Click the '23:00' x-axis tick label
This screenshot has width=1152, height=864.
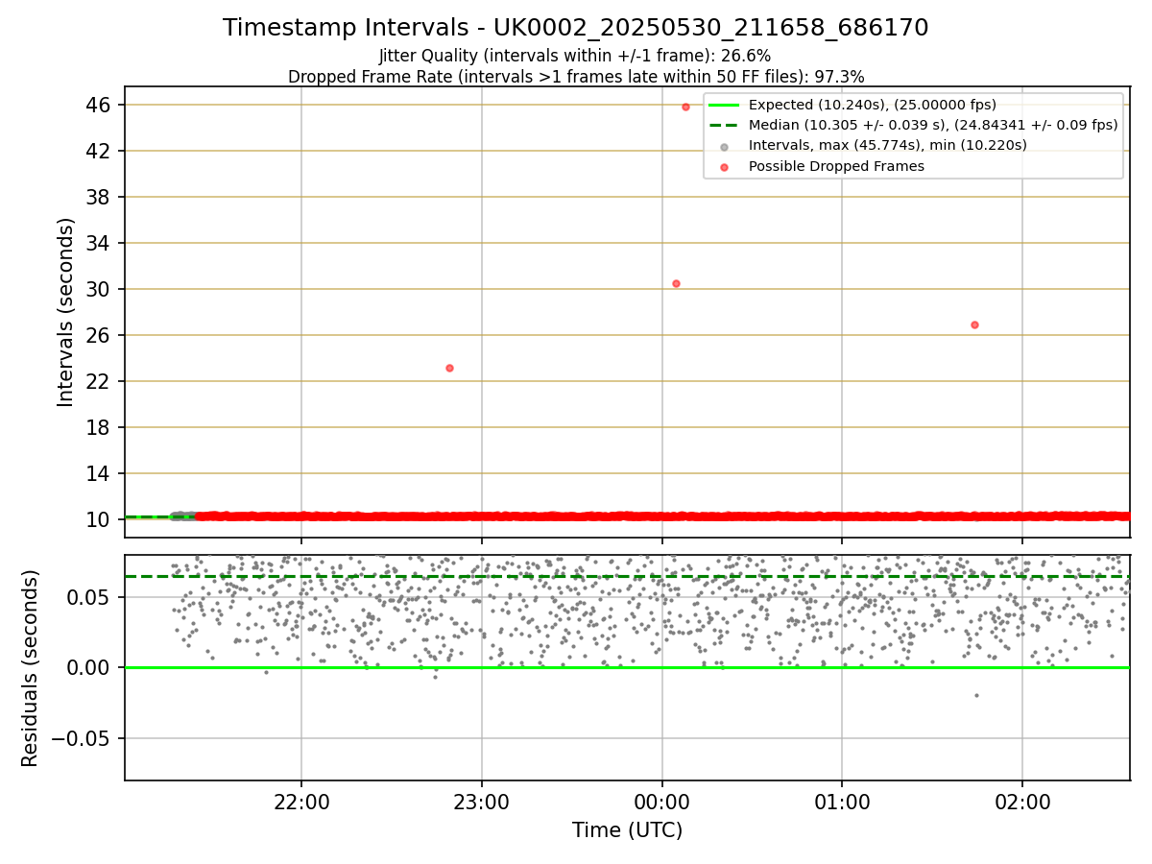coord(482,801)
